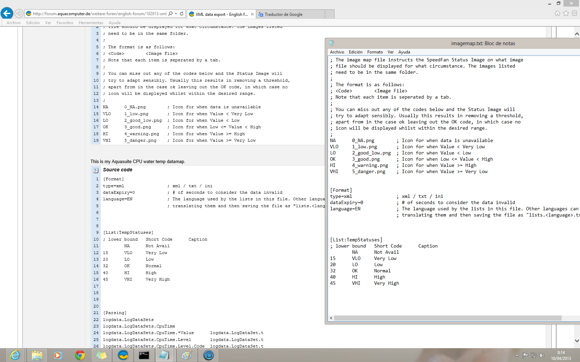Switch to the Traductor de Google tab

coord(283,14)
